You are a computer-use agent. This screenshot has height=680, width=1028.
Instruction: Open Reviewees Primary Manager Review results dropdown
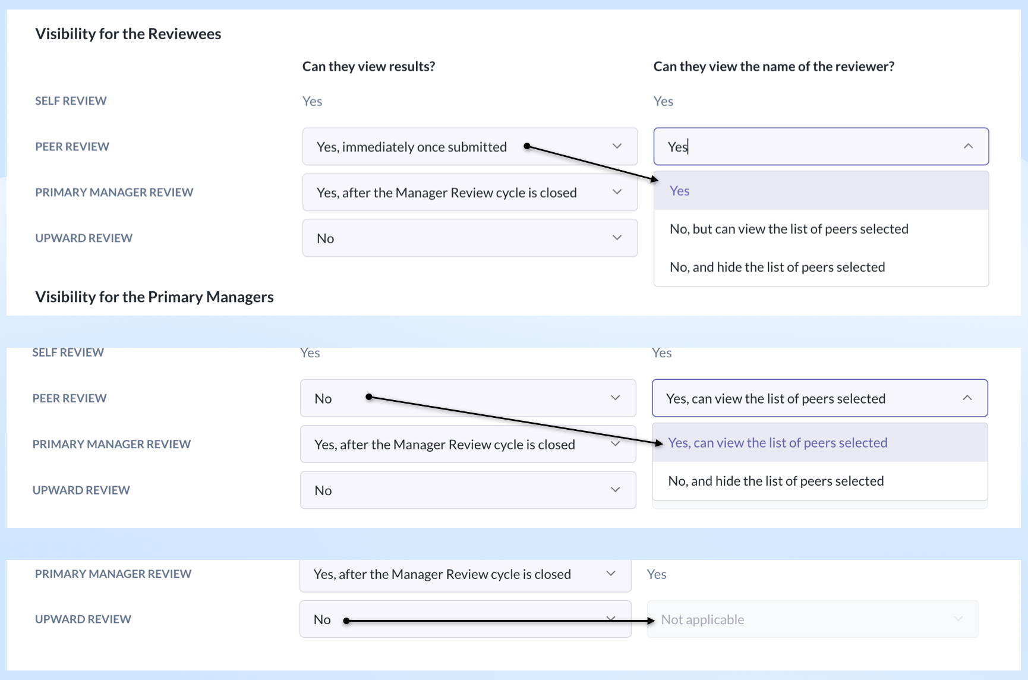(x=469, y=193)
